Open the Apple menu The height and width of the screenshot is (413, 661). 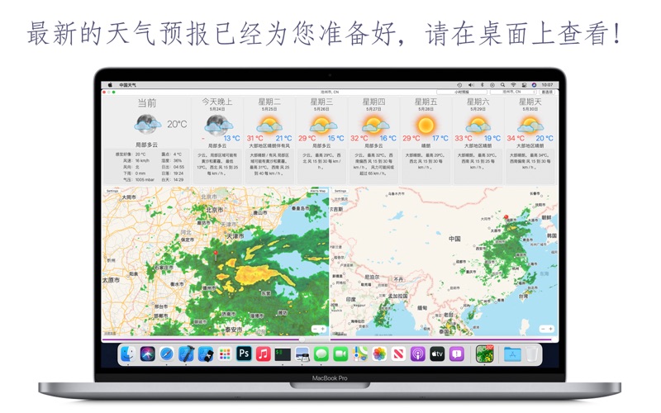click(111, 85)
